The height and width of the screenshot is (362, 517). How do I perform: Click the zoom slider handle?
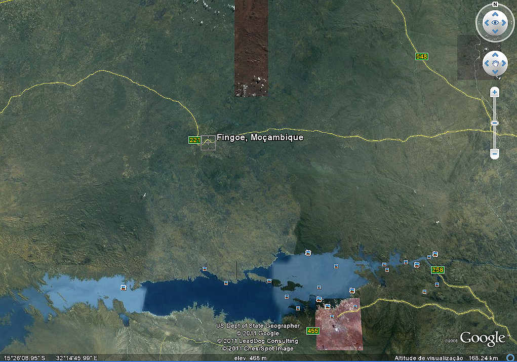(x=495, y=123)
